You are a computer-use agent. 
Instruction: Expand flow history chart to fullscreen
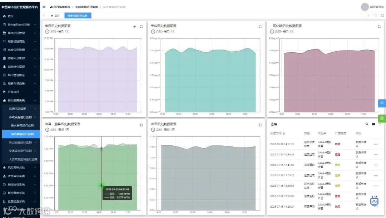(x=141, y=125)
